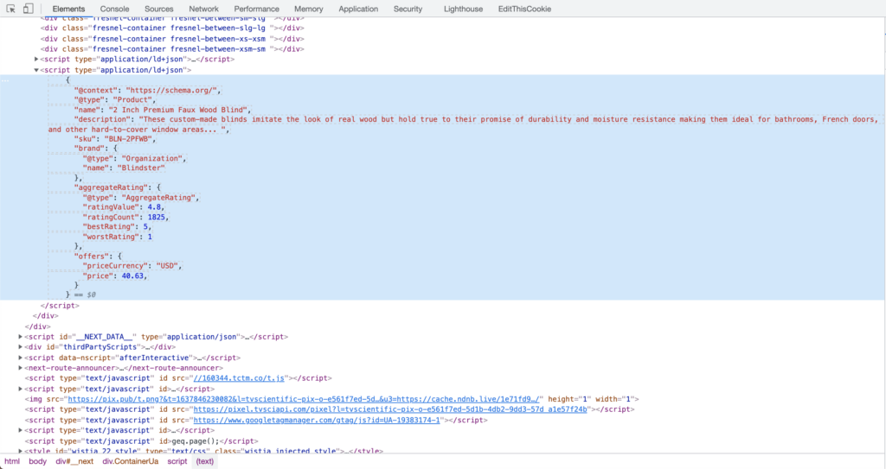Screen dimensions: 886x469
Task: Expand the __NEXT_DATA__ script node
Action: click(21, 337)
